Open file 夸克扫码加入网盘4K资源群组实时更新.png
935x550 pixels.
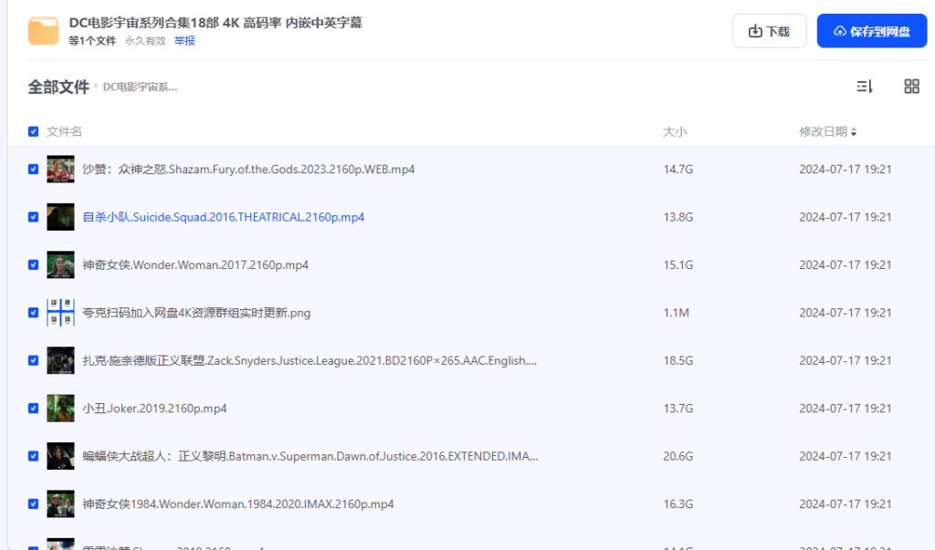196,313
